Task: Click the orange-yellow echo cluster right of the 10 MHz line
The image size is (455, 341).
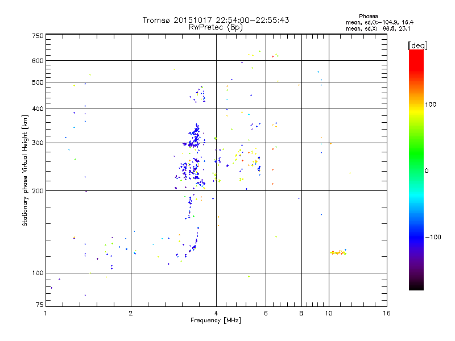Action: (x=338, y=252)
